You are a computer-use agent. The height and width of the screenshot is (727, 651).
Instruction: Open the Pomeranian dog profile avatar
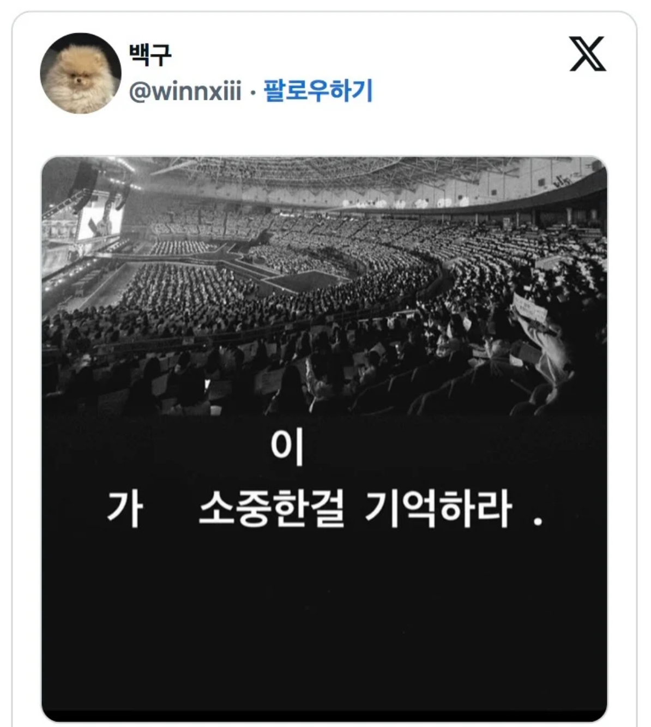click(80, 73)
